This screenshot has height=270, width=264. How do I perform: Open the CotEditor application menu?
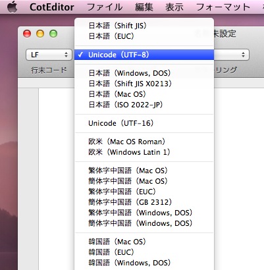(x=51, y=7)
